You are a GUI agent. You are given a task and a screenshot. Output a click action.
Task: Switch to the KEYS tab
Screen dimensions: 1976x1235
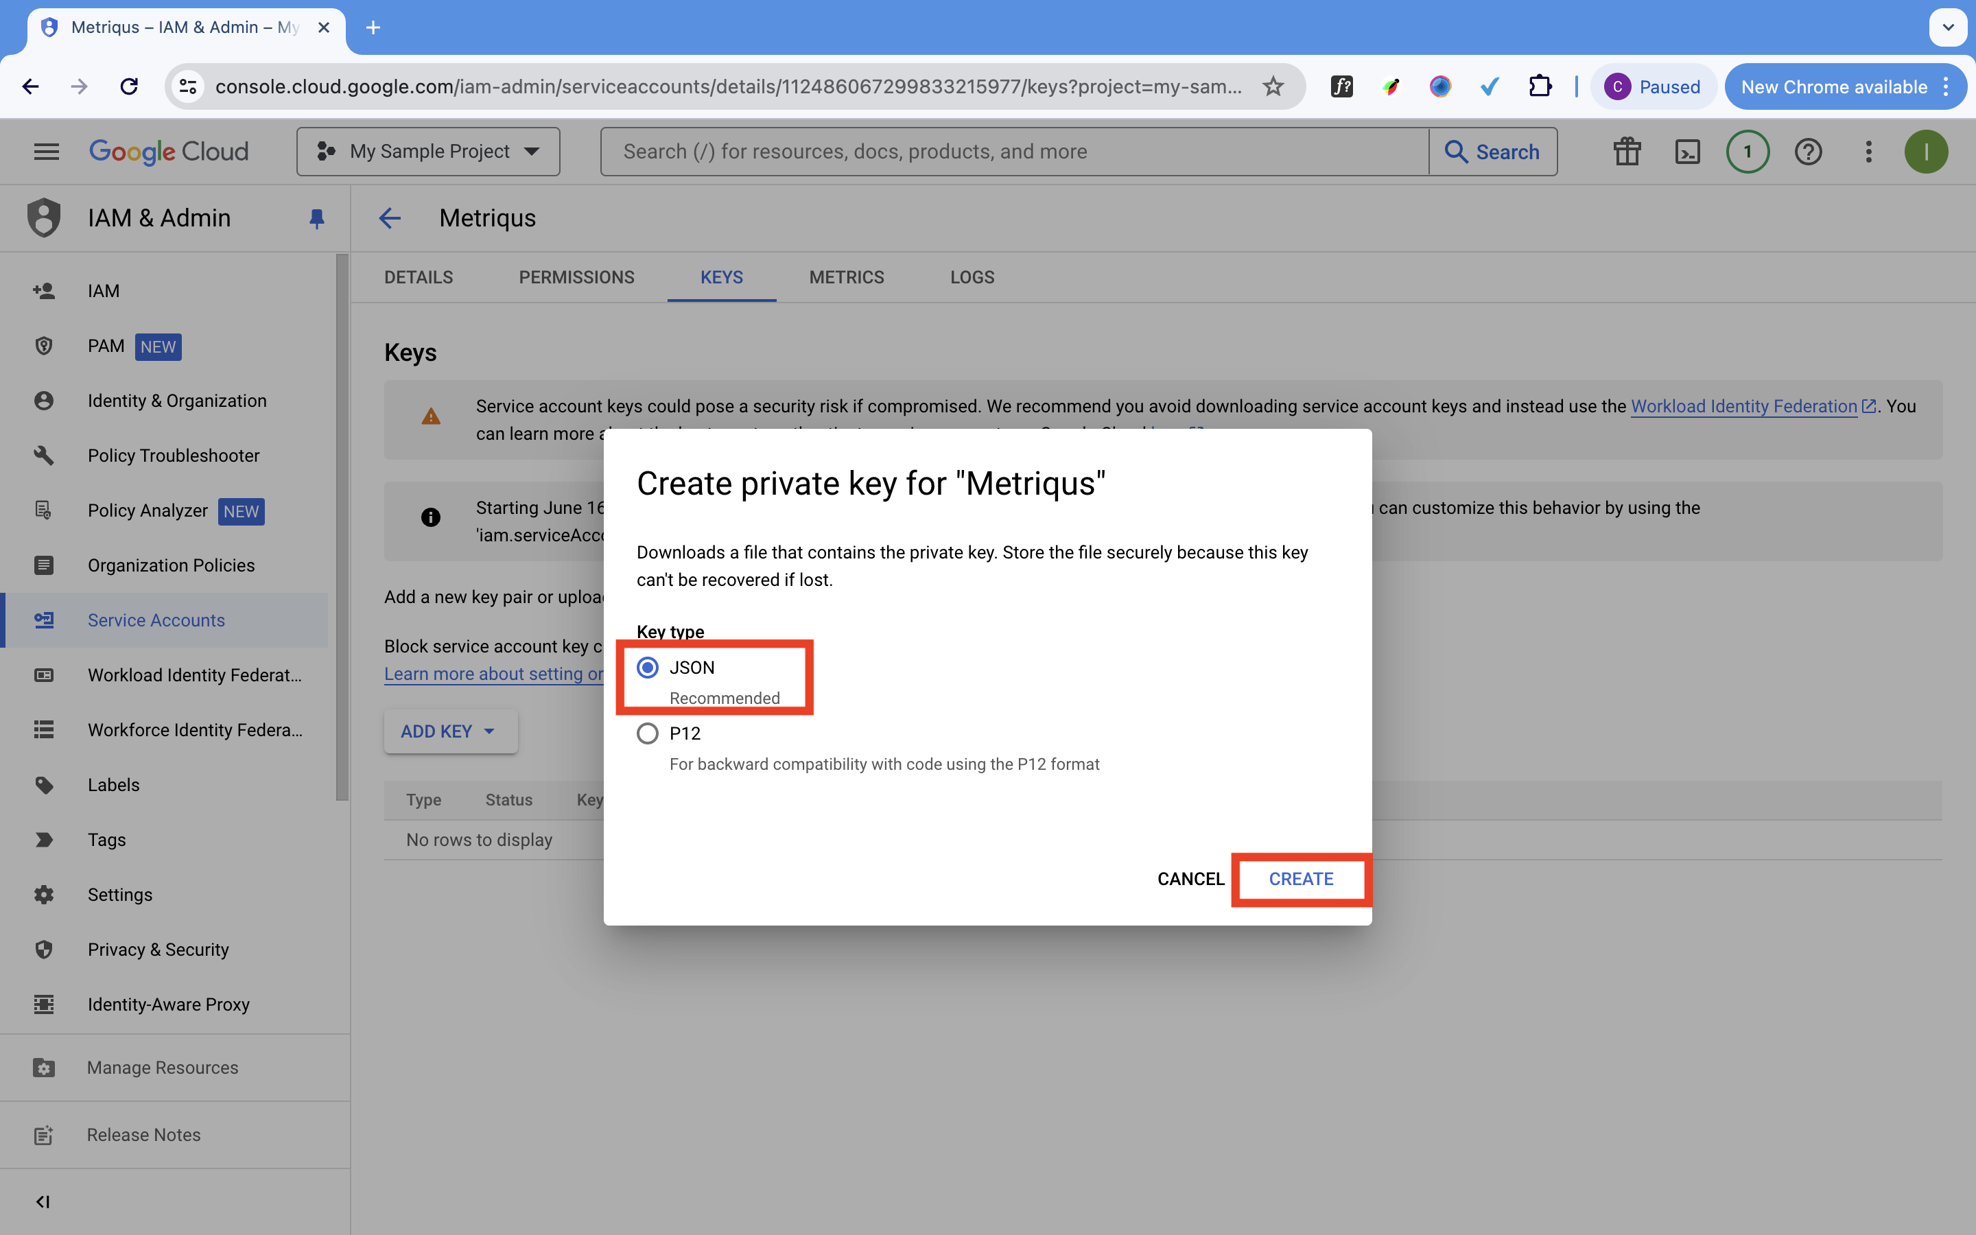click(722, 277)
